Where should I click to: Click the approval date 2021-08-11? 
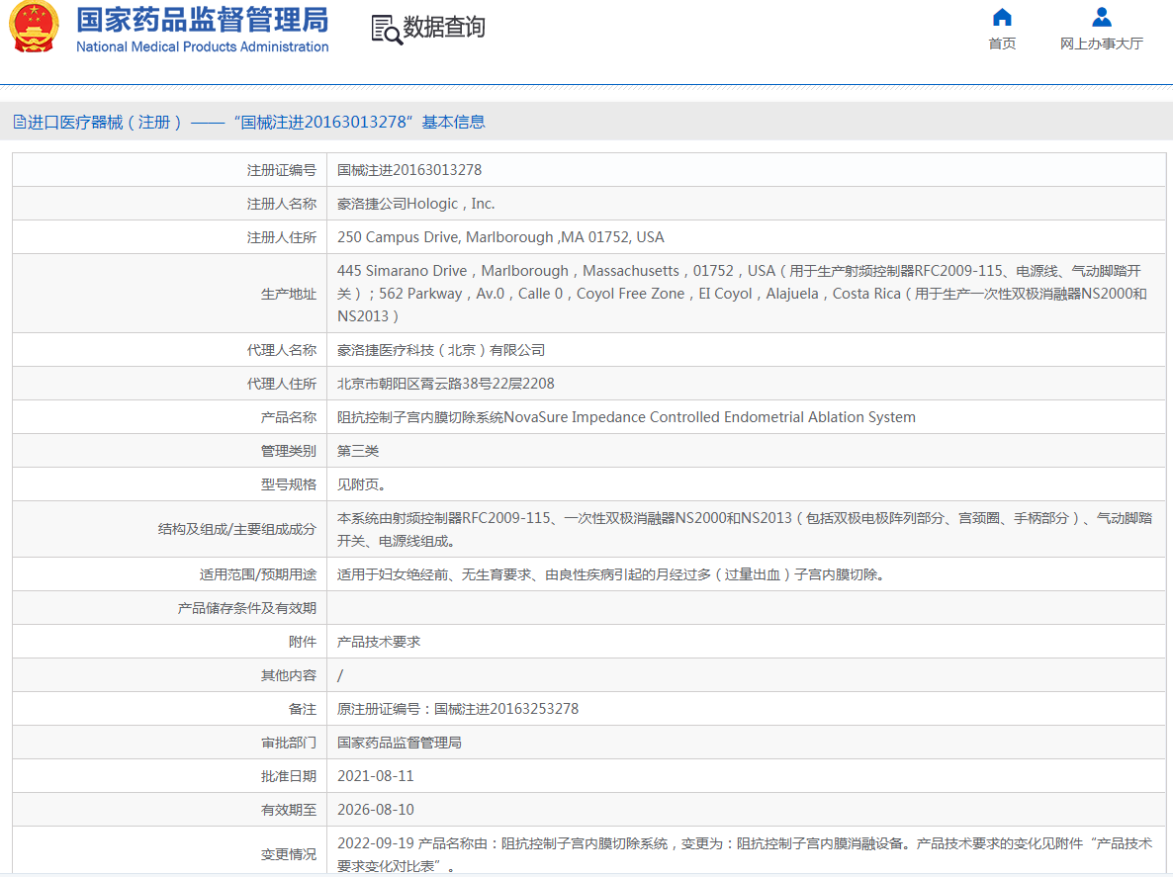coord(376,776)
